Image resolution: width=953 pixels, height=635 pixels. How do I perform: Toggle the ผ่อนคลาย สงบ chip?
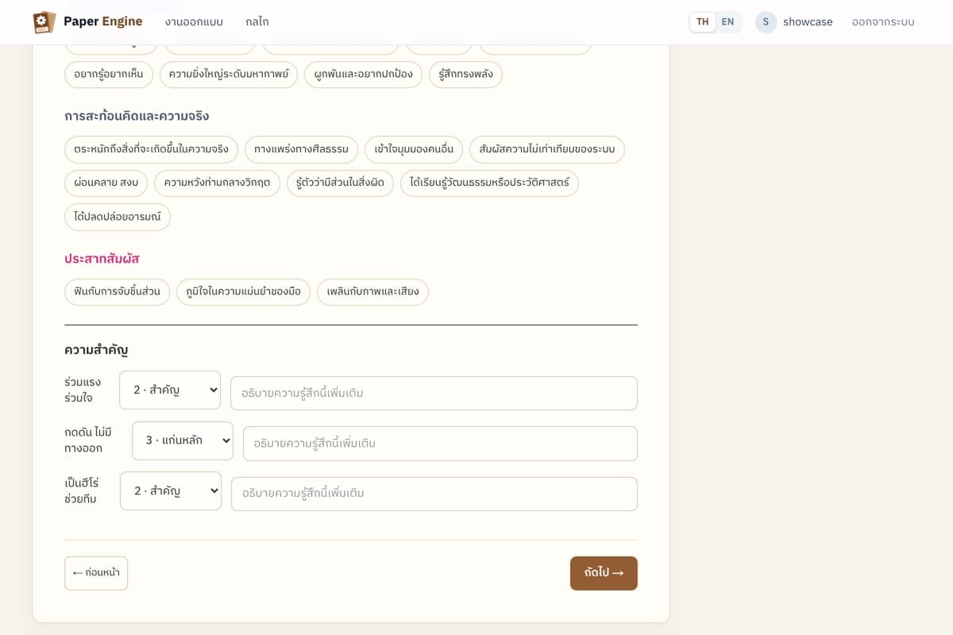pos(106,183)
